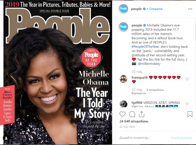This screenshot has height=145, width=196.
Task: Like the post with the heart icon
Action: (x=122, y=114)
